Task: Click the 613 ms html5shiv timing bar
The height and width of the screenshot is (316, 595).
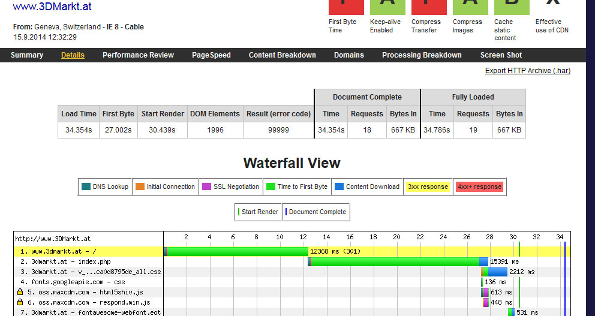Action: click(485, 293)
